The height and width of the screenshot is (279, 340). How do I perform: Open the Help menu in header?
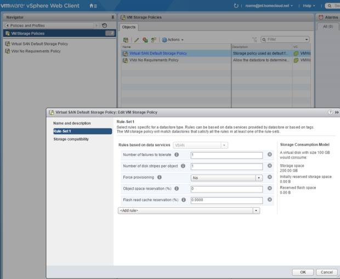coord(309,5)
